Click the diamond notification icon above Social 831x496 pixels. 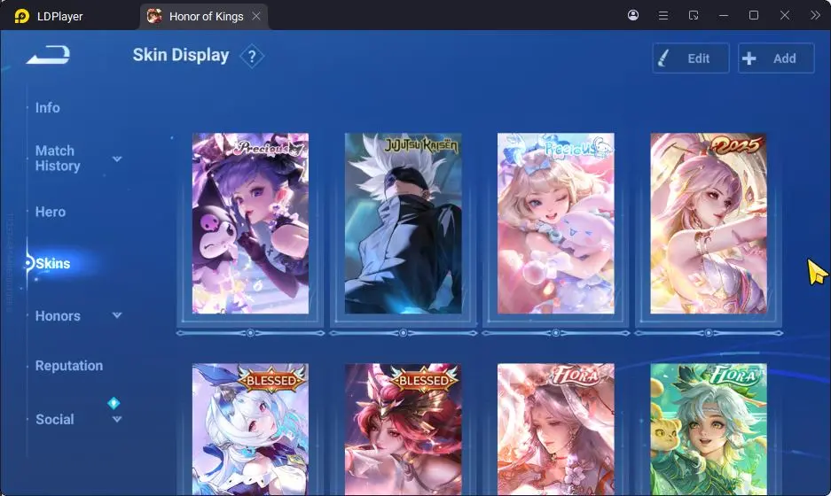click(114, 403)
